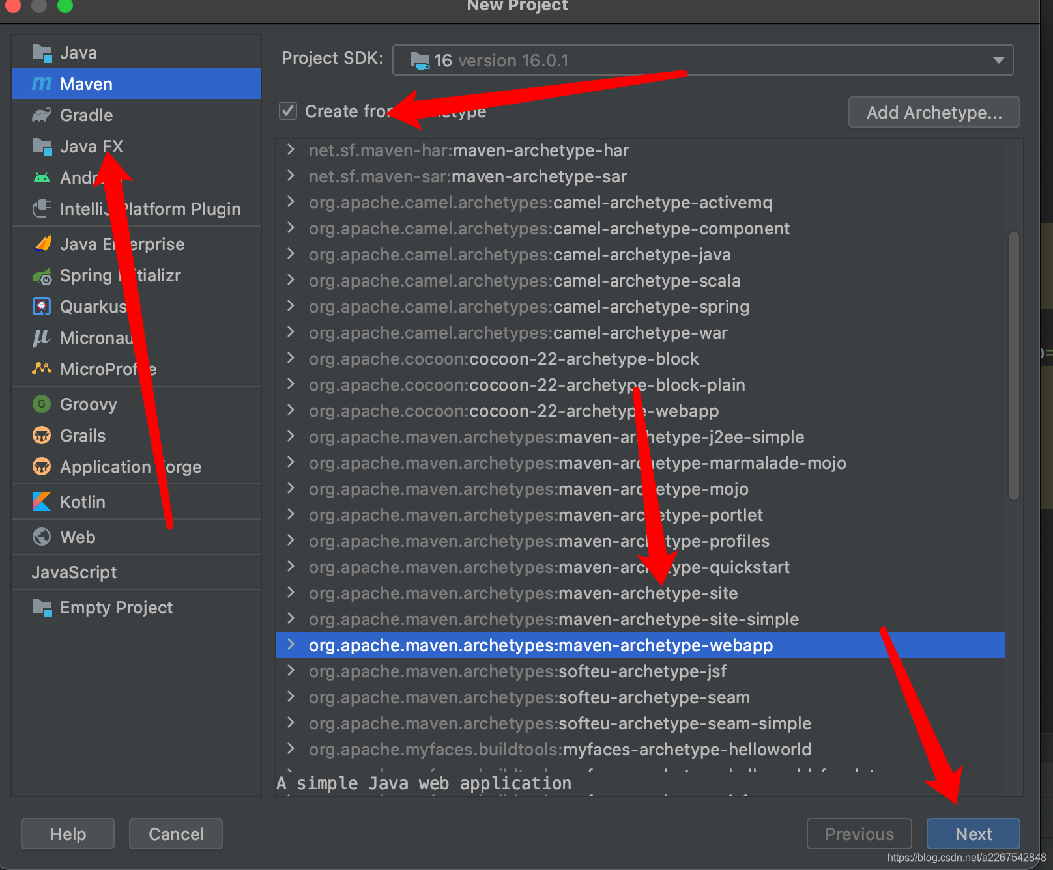This screenshot has height=870, width=1053.
Task: Click the Grails icon
Action: pyautogui.click(x=42, y=436)
